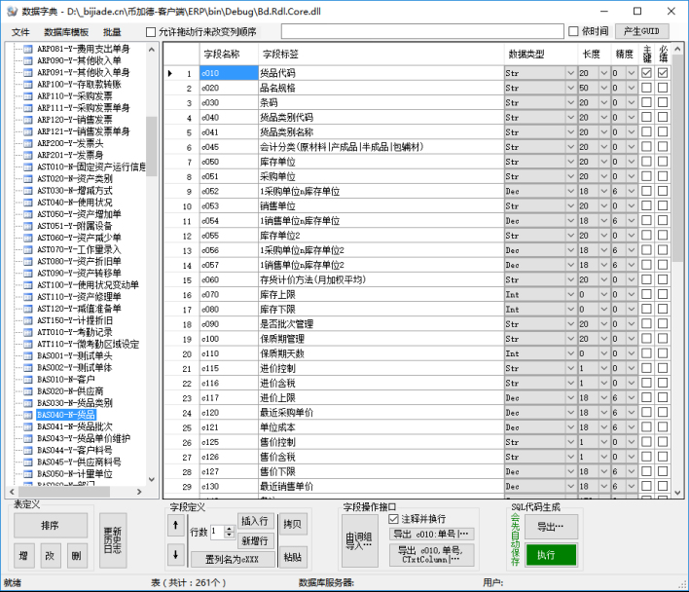This screenshot has height=592, width=689.
Task: Open precision dropdown for c120 最近采购单价
Action: (x=632, y=413)
